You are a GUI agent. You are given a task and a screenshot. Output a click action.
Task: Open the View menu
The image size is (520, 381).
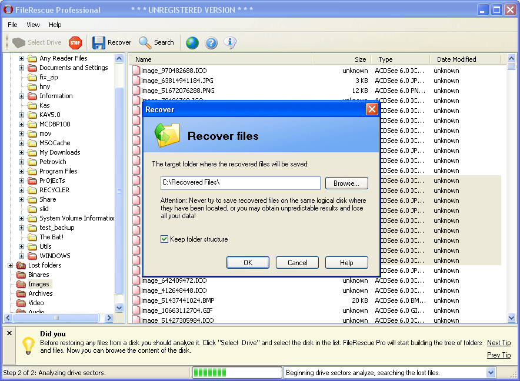coord(33,25)
